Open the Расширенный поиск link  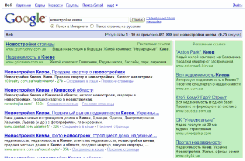tap(161, 18)
